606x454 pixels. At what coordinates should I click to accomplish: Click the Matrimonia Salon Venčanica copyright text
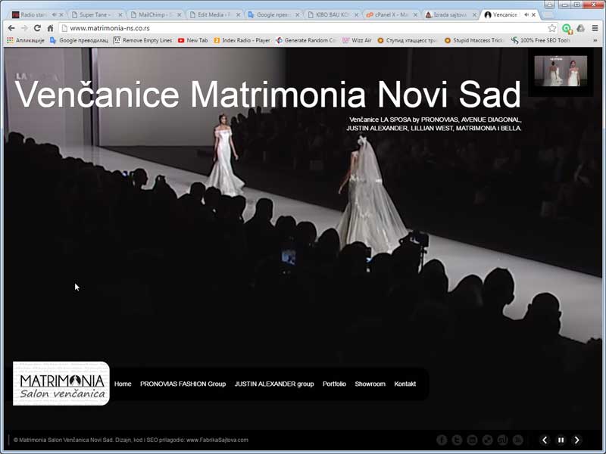click(x=64, y=440)
